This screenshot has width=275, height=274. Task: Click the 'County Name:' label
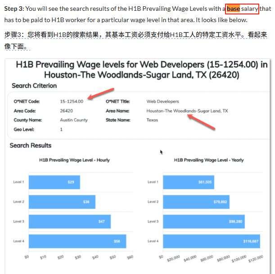pyautogui.click(x=28, y=120)
